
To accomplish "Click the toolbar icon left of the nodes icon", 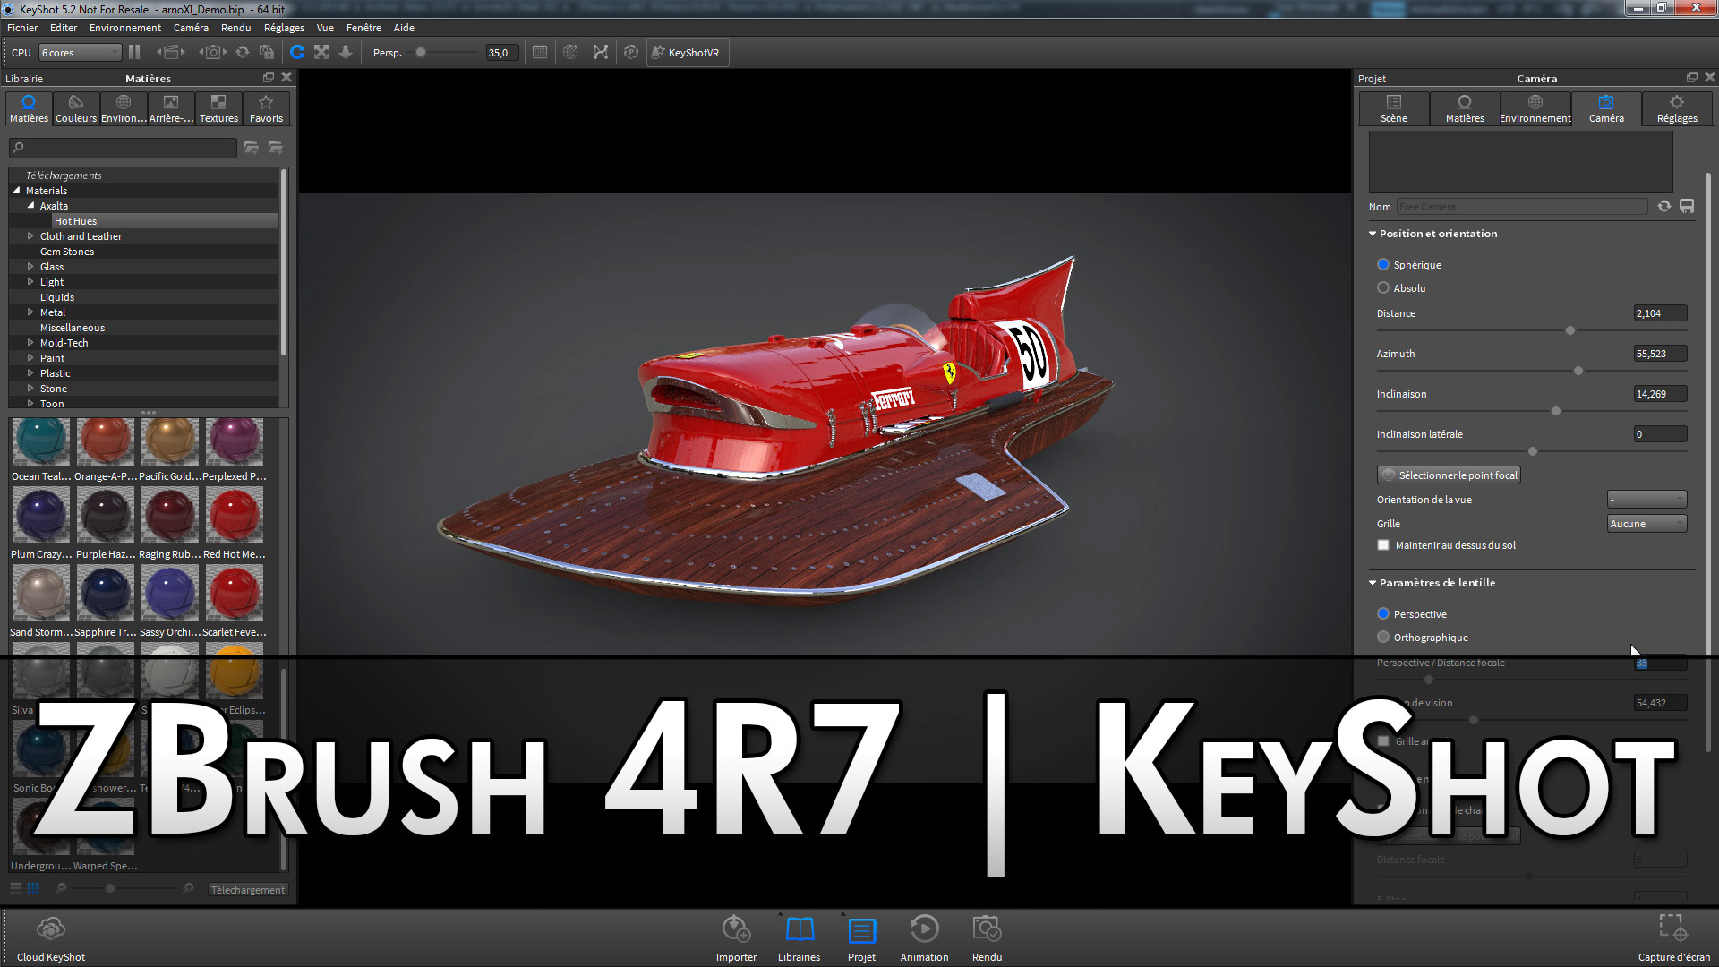I will pyautogui.click(x=570, y=52).
